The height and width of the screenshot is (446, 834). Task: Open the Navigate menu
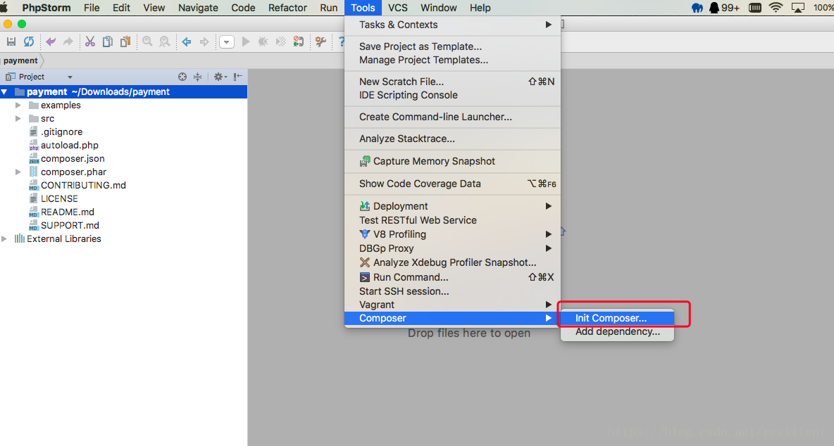pyautogui.click(x=198, y=8)
